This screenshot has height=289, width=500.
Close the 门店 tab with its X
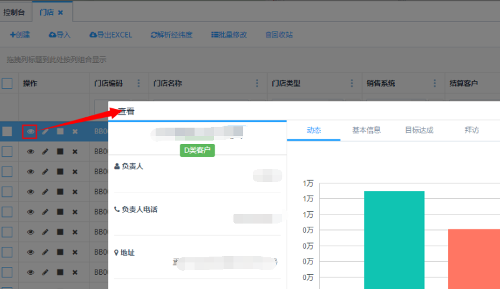[60, 12]
